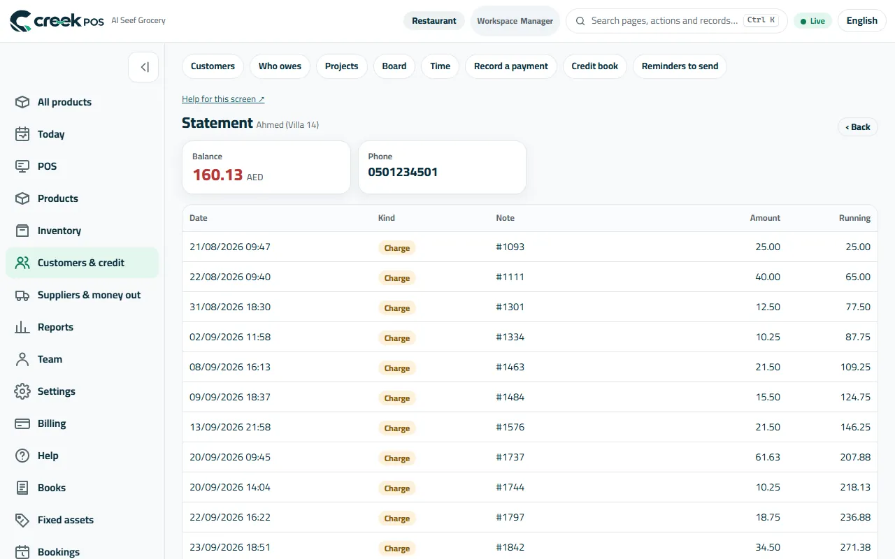Toggle the Live status indicator
Viewport: 895px width, 559px height.
point(812,21)
